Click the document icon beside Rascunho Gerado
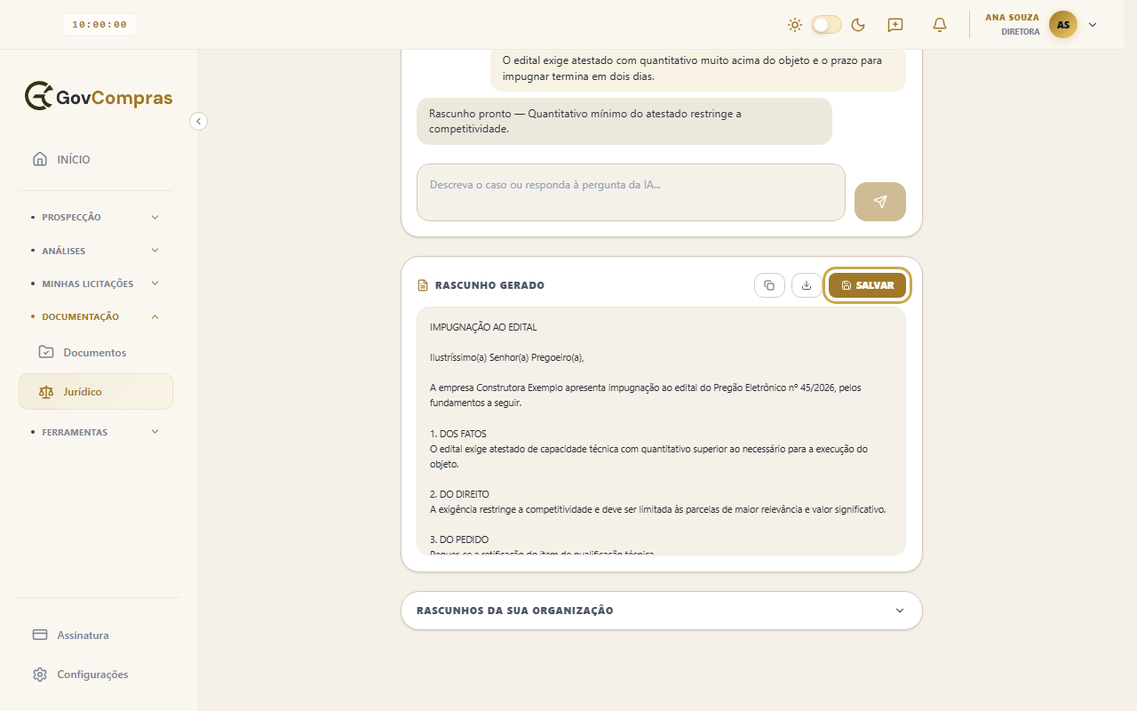This screenshot has height=711, width=1137. coord(423,285)
